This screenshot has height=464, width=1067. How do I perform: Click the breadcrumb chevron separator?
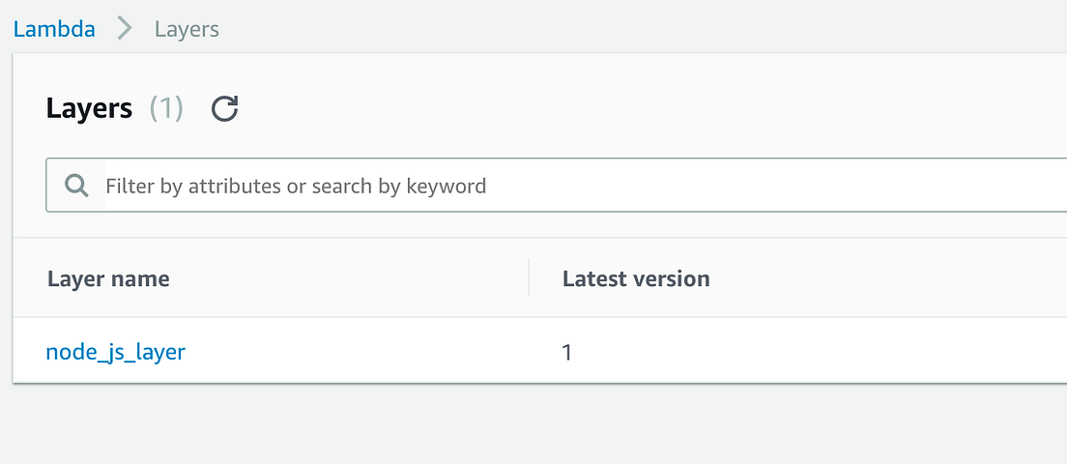coord(125,29)
